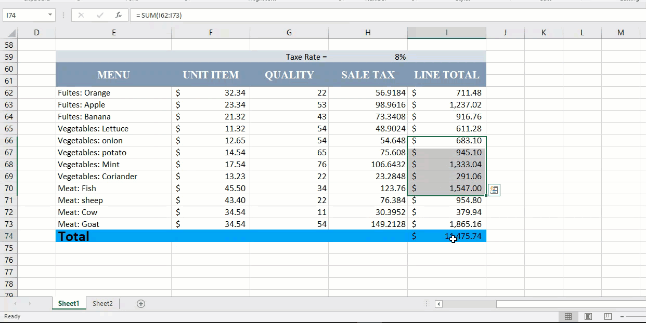This screenshot has width=646, height=323.
Task: Click the bold 'Total' label cell
Action: click(113, 236)
